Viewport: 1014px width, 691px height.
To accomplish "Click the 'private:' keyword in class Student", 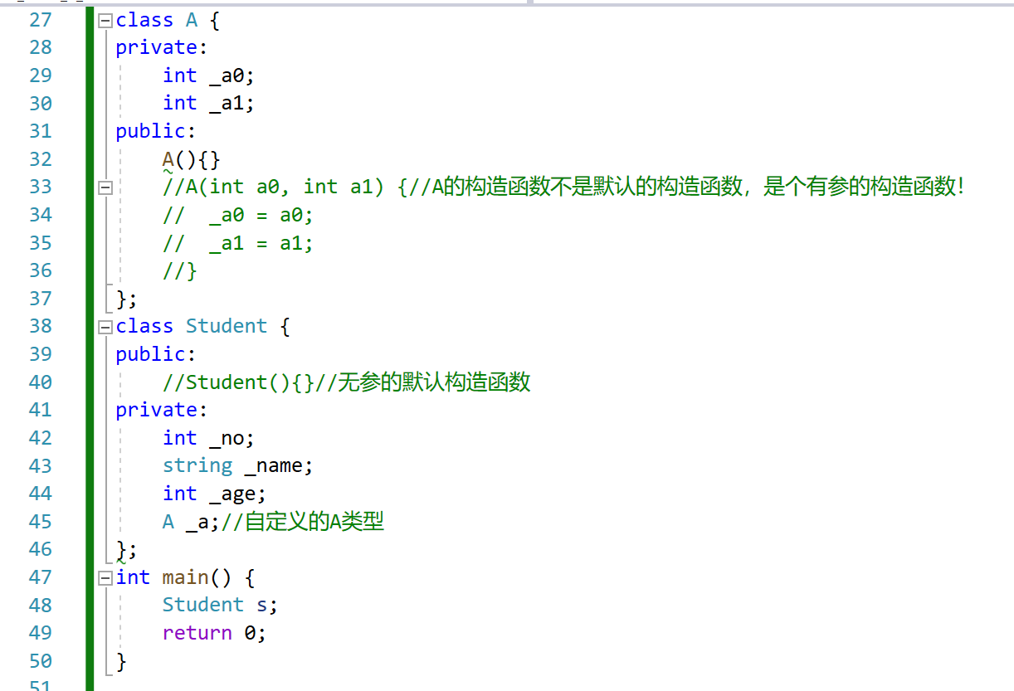I will [162, 410].
